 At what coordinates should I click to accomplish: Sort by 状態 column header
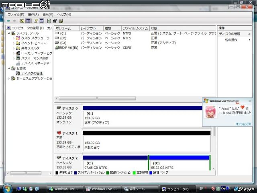click(x=183, y=28)
